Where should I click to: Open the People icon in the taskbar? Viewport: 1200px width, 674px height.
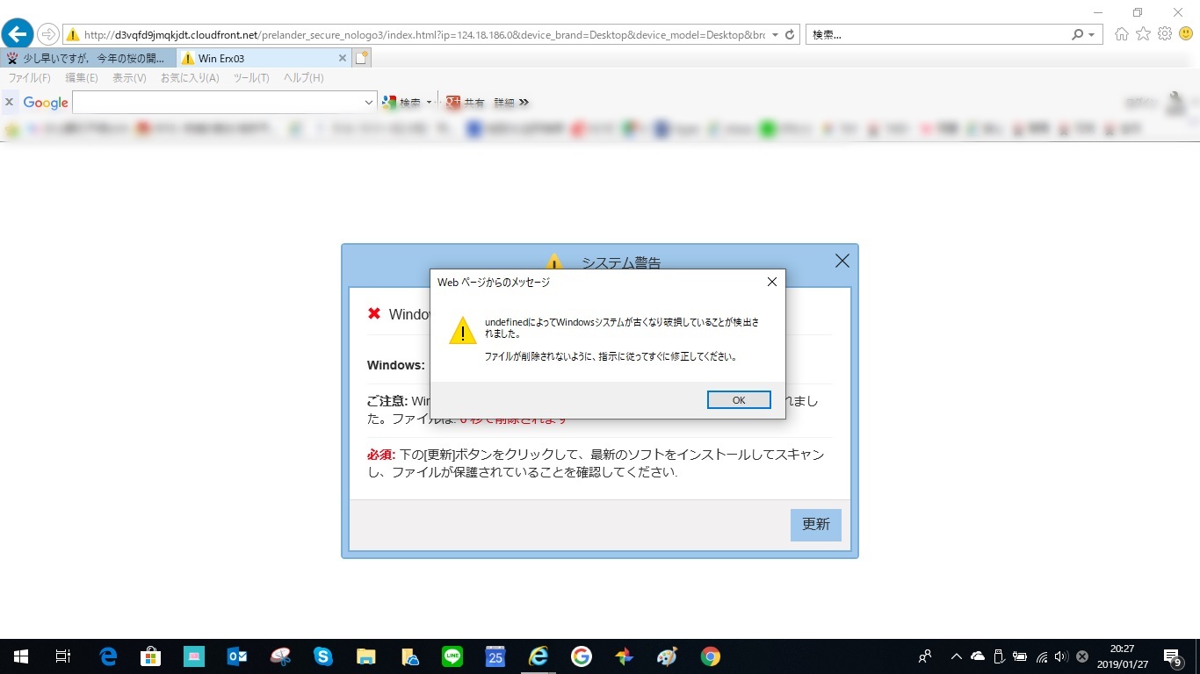pos(925,656)
